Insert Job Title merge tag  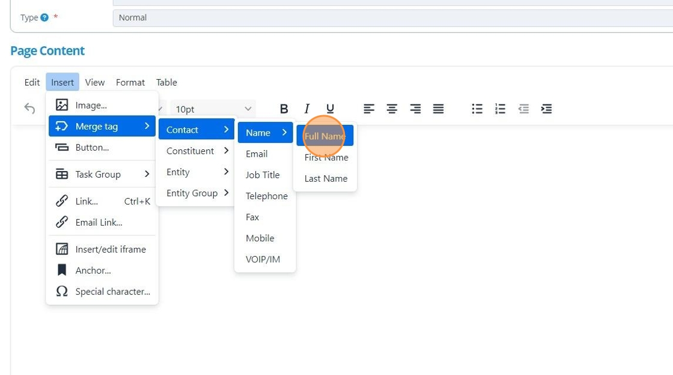pos(265,175)
